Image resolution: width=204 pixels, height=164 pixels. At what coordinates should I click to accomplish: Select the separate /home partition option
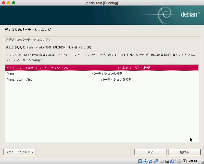click(102, 74)
